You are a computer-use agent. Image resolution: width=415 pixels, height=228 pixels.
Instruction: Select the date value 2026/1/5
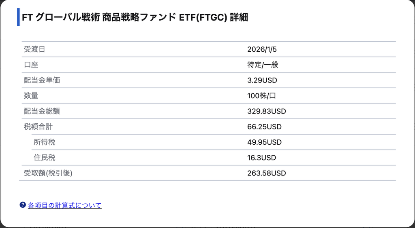pos(262,49)
